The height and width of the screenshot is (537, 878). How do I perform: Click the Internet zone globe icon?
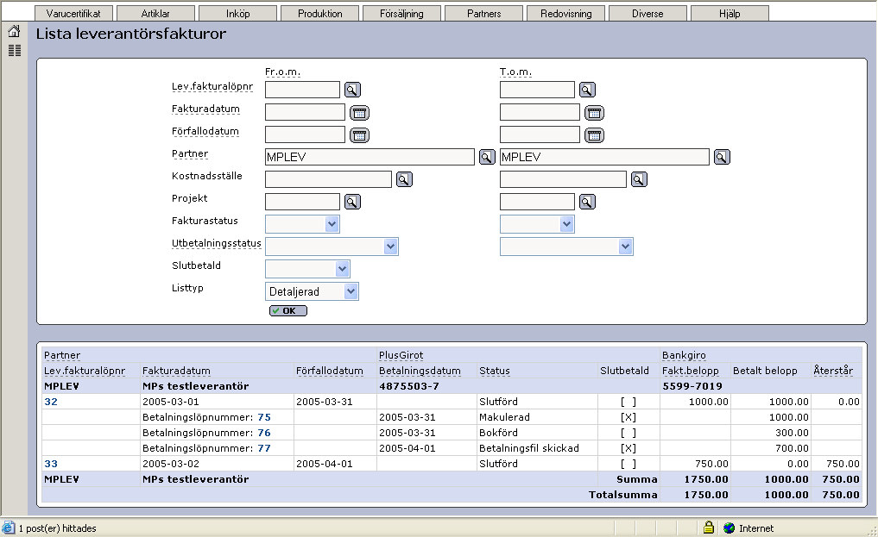(x=729, y=528)
